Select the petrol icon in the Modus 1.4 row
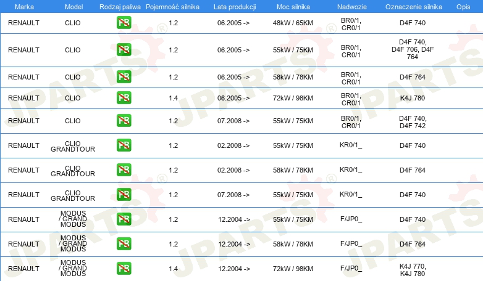483x281 pixels. click(x=124, y=268)
